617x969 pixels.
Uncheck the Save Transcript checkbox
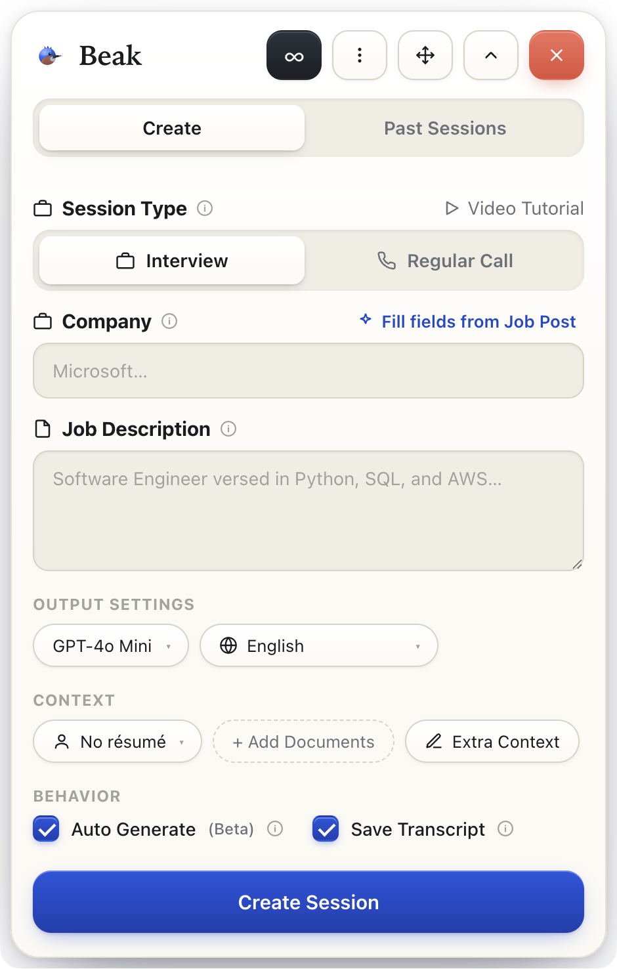coord(326,829)
